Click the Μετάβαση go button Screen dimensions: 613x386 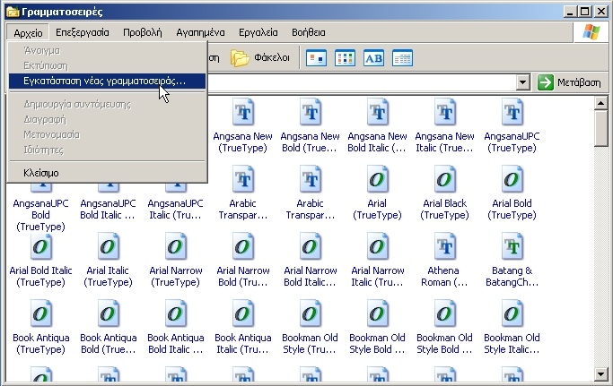tap(569, 82)
